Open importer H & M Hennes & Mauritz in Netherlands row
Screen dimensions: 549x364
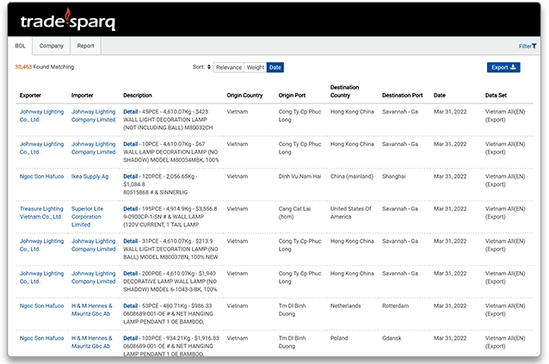[92, 310]
